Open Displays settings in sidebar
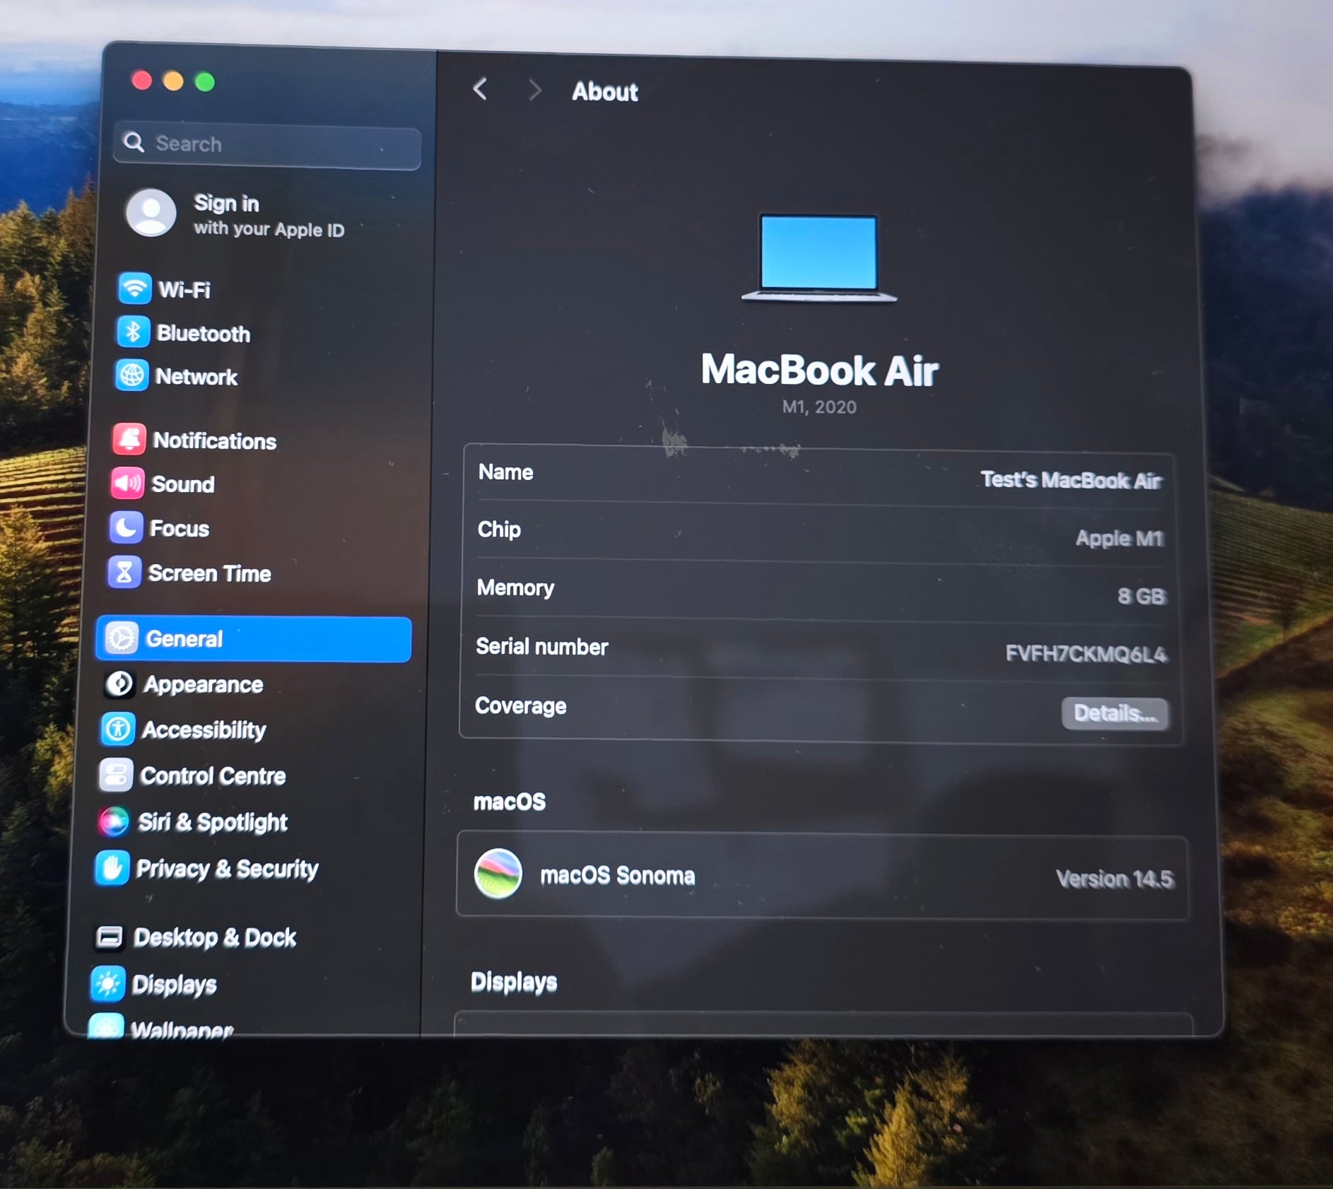Viewport: 1333px width, 1189px height. point(173,984)
